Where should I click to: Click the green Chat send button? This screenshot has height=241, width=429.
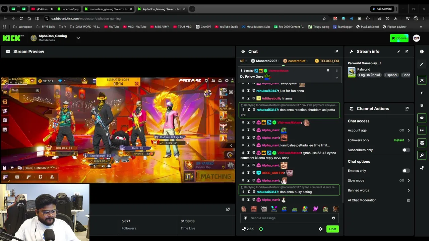coord(332,229)
